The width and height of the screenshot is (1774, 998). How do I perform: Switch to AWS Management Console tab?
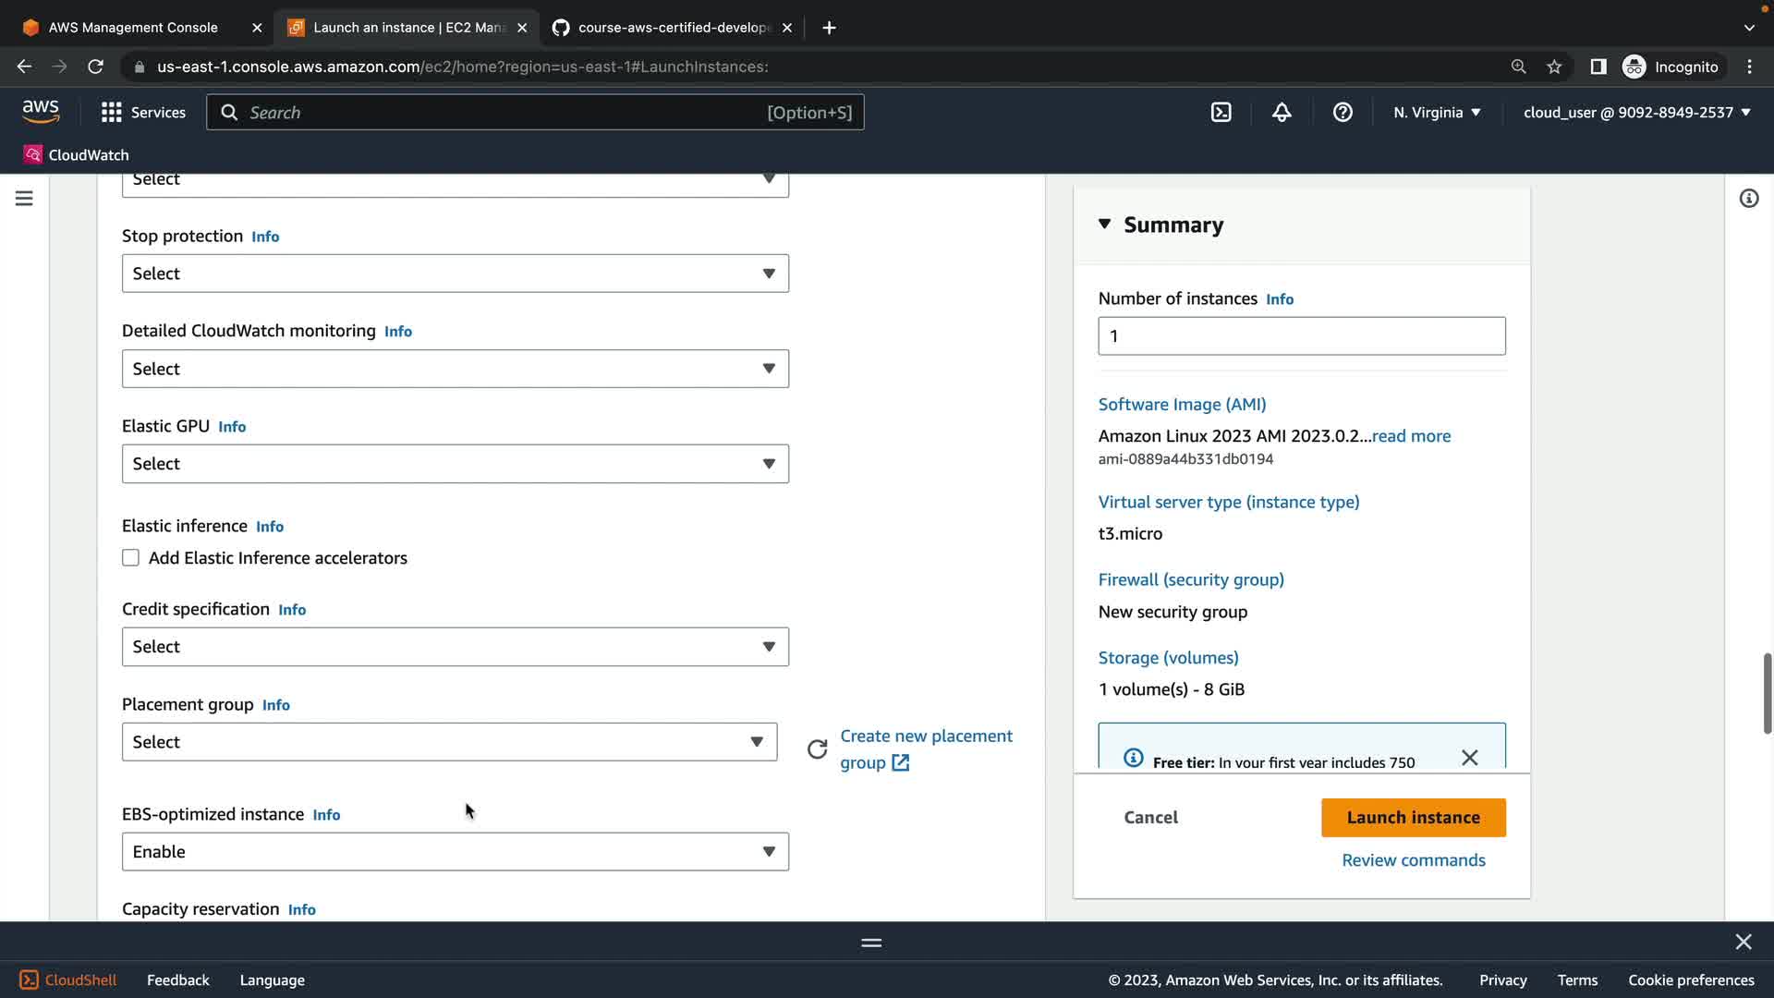click(x=133, y=28)
